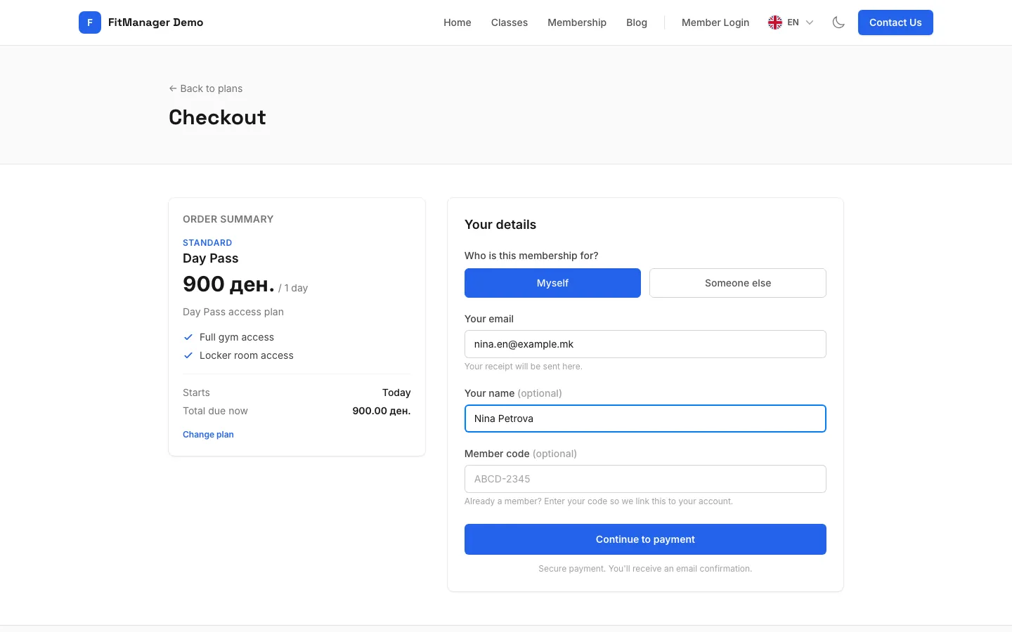Click the Contact Us button
Image resolution: width=1012 pixels, height=632 pixels.
(x=895, y=22)
